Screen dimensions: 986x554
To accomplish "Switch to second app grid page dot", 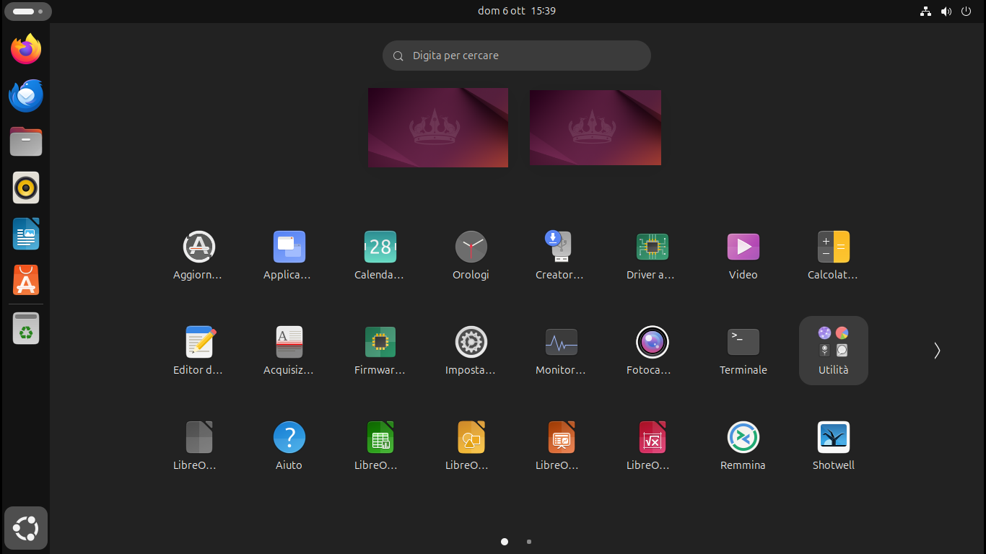I will pyautogui.click(x=529, y=542).
